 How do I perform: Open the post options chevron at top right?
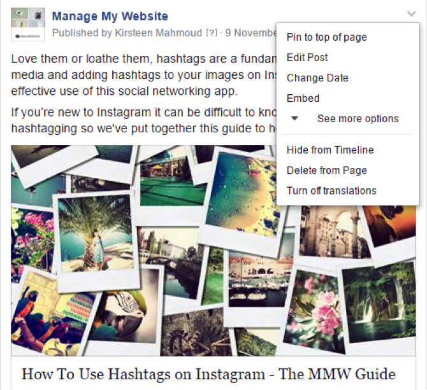[411, 13]
